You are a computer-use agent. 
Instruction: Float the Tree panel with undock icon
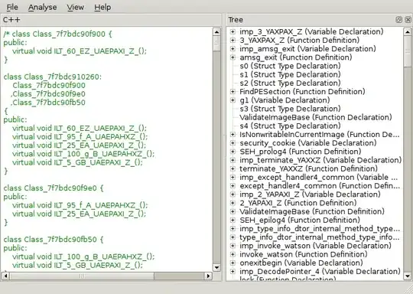tap(398, 19)
